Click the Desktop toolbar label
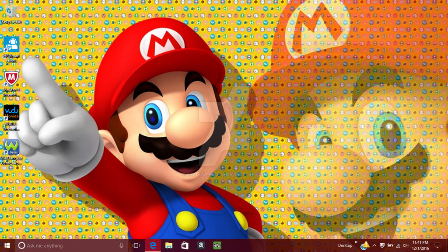This screenshot has height=252, width=448. 345,245
